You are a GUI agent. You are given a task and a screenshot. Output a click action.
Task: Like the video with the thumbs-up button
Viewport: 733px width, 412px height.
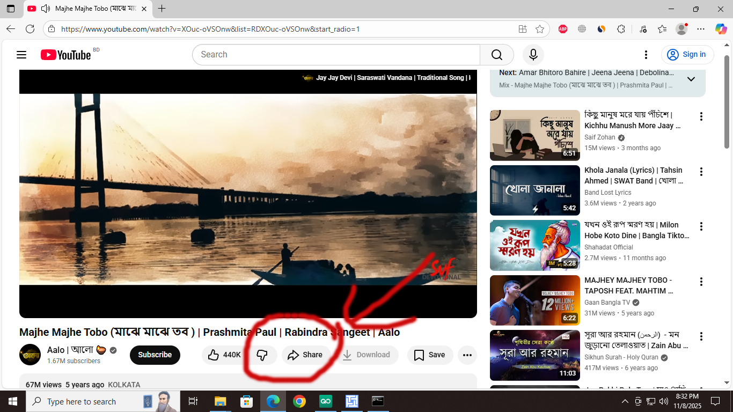pos(214,355)
